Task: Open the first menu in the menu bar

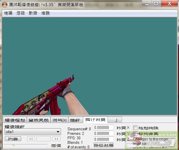Action: tap(8, 13)
